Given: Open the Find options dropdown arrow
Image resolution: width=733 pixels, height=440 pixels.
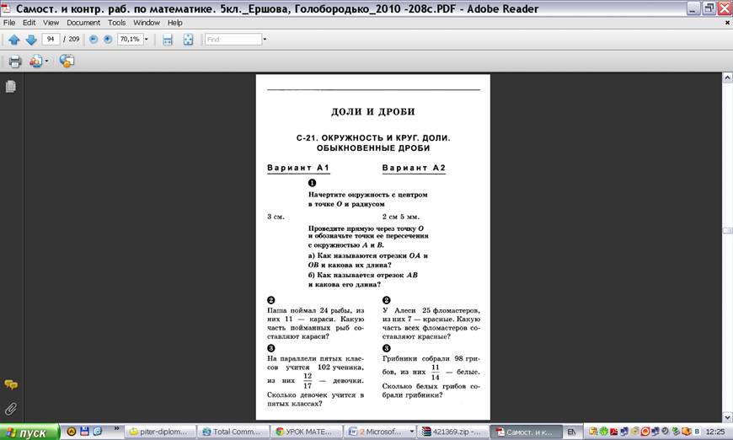Looking at the screenshot, I should click(265, 40).
